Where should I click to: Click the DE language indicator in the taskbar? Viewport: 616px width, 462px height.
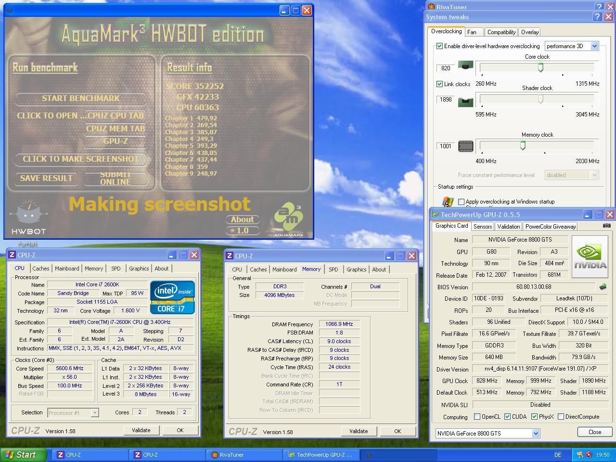(x=558, y=455)
